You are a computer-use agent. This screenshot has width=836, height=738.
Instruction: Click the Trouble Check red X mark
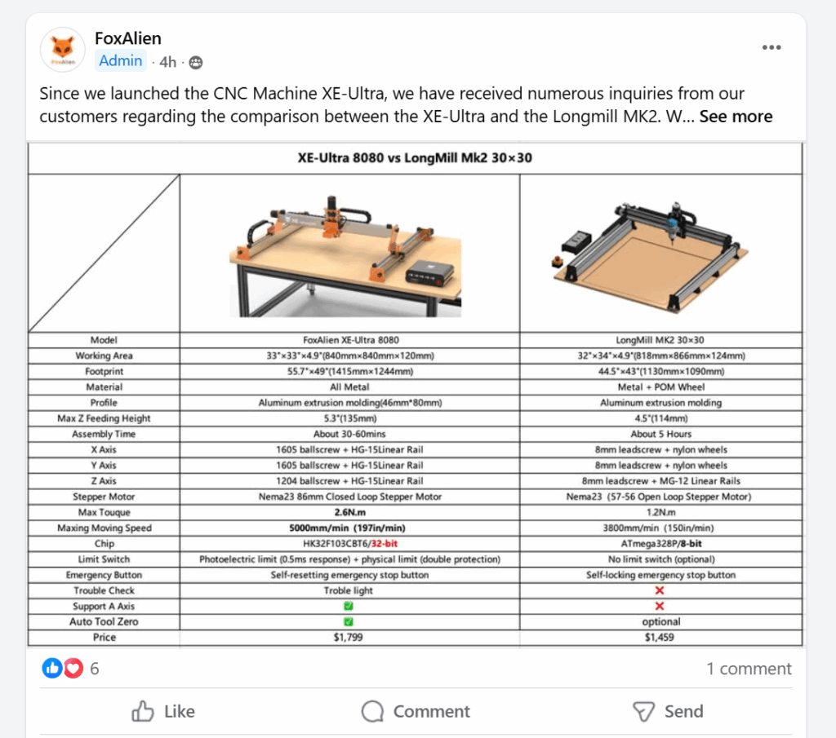(x=660, y=590)
